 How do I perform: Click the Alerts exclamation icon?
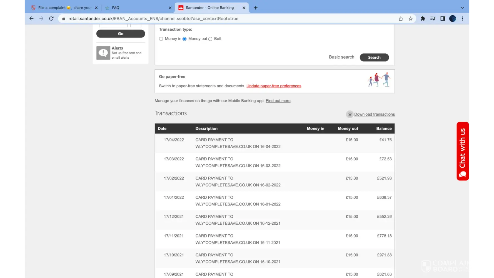click(x=103, y=53)
